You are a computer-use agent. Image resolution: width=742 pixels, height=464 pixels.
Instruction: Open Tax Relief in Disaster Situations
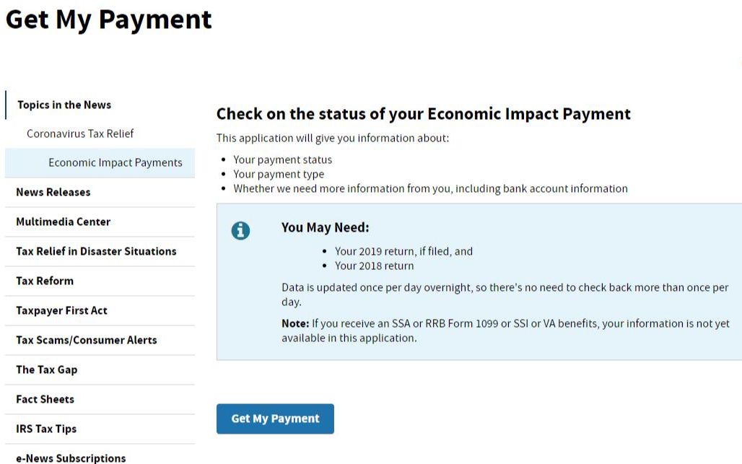click(96, 251)
